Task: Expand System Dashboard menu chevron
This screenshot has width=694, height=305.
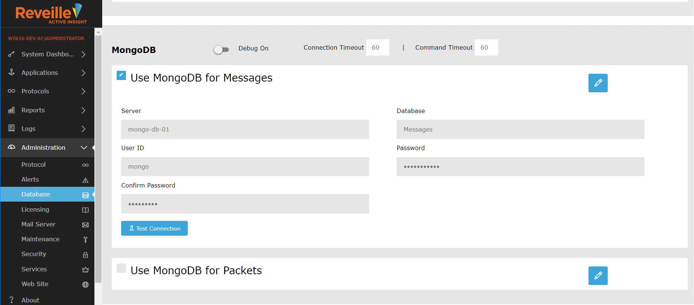Action: point(83,54)
